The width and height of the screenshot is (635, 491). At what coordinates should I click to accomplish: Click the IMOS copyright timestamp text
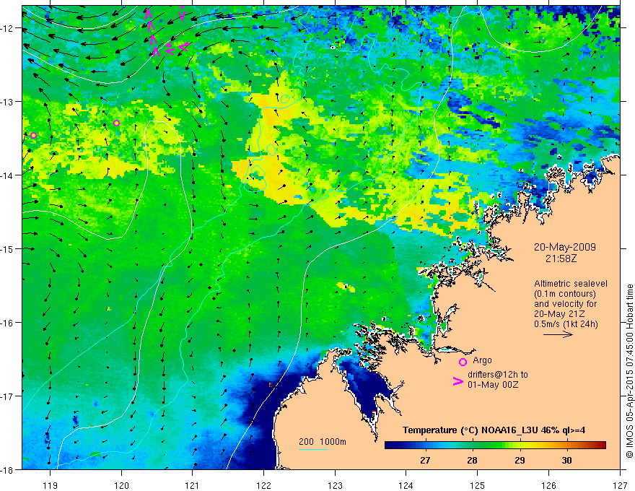(x=629, y=370)
